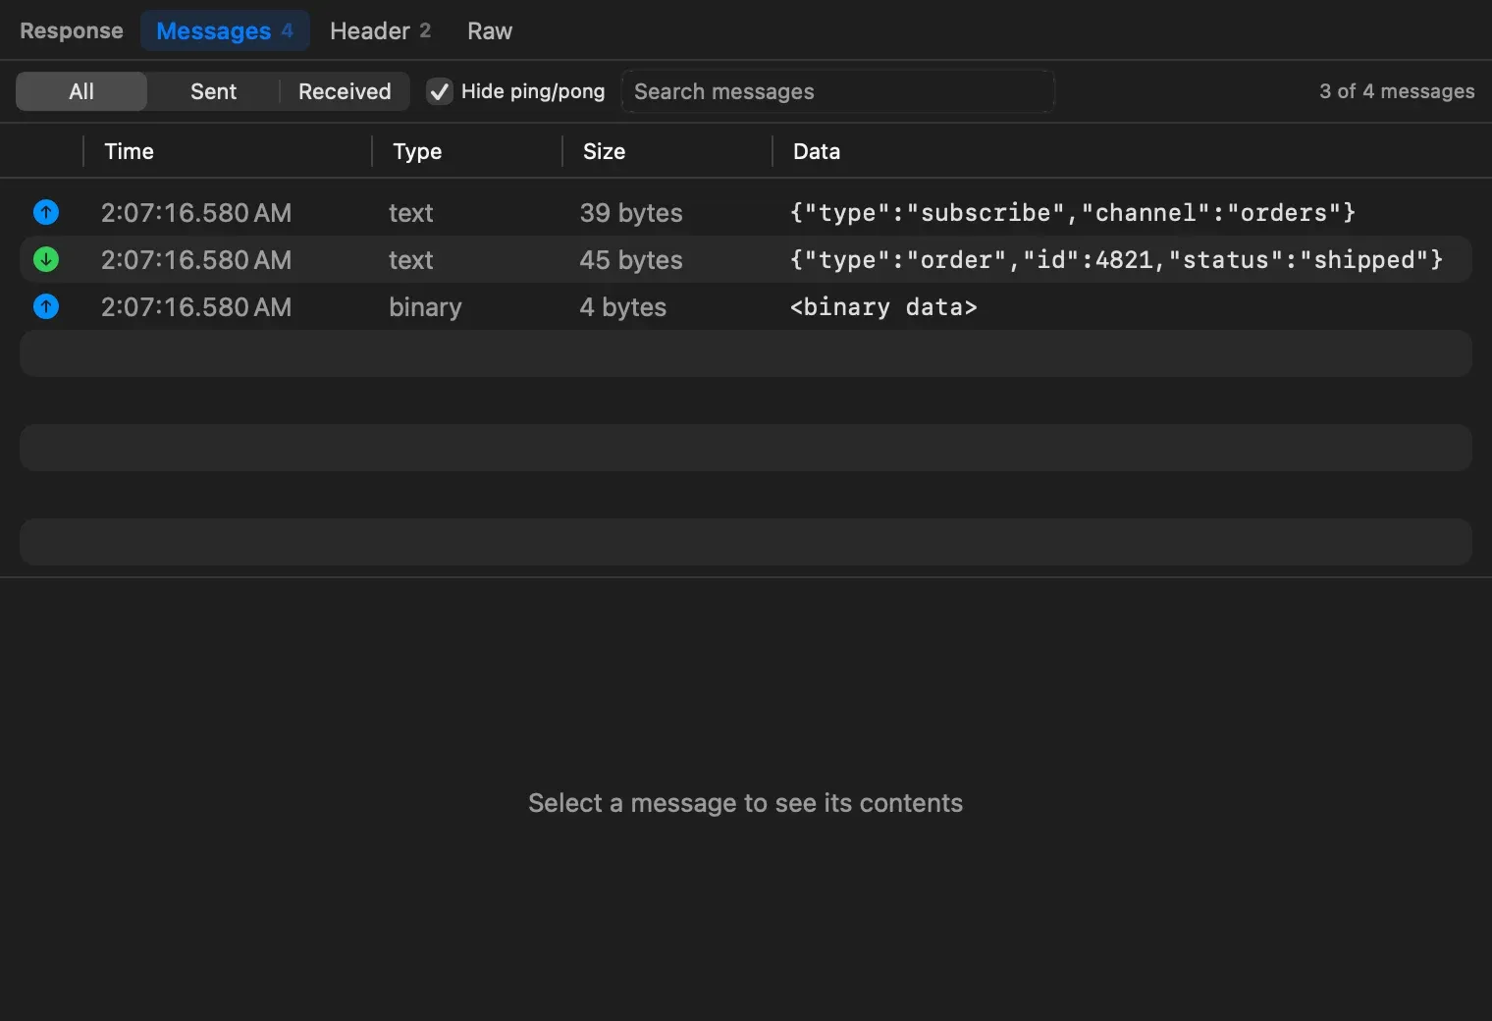Switch to the Header tab
1492x1021 pixels.
pos(380,30)
